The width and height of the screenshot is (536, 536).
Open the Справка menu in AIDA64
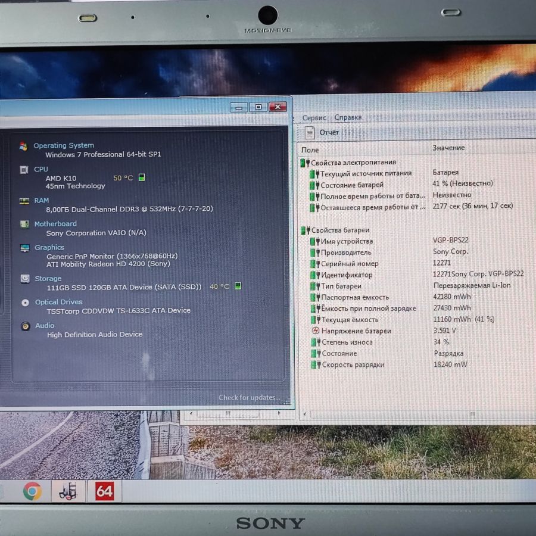(x=348, y=117)
